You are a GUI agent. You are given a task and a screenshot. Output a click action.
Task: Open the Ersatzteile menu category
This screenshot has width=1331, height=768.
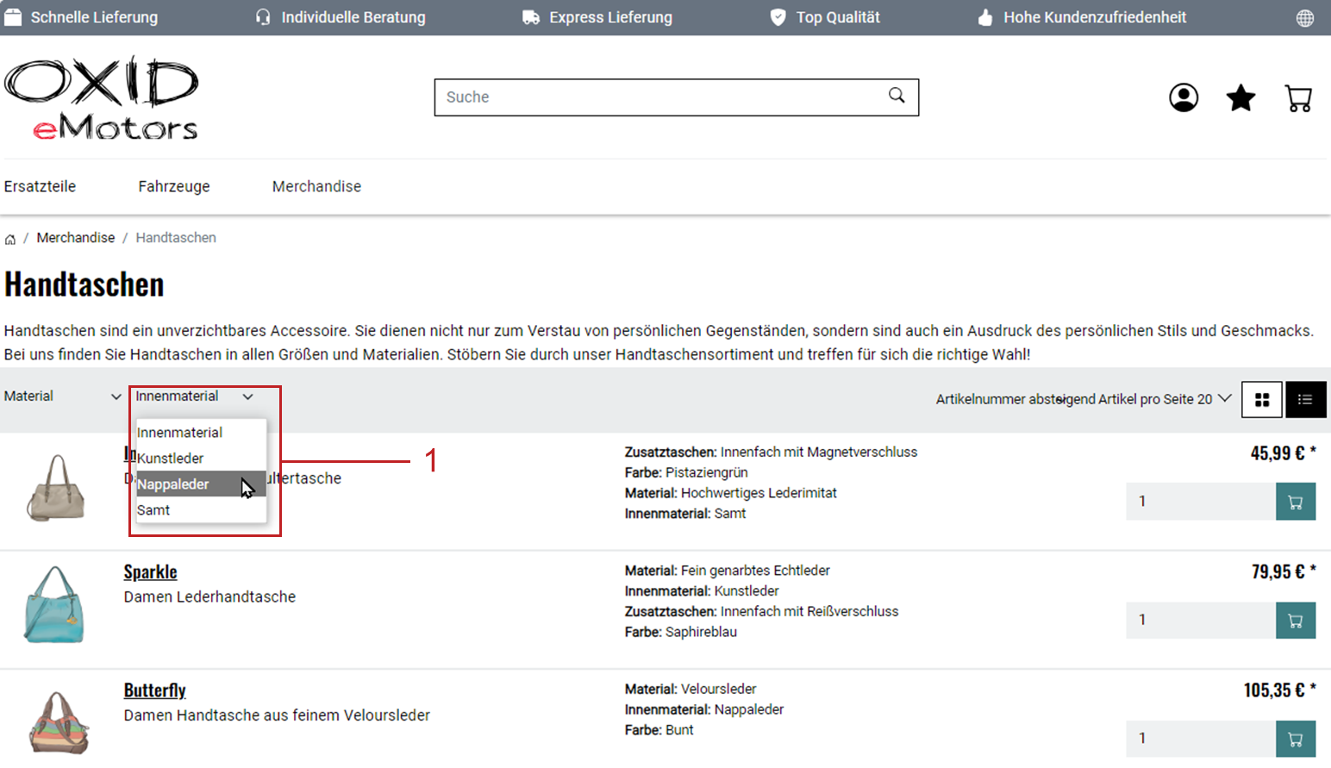[x=40, y=187]
